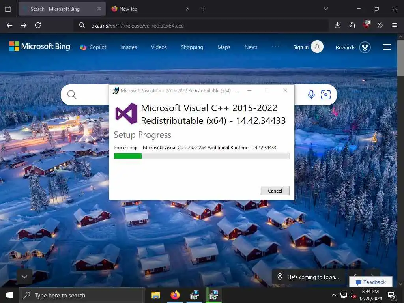The height and width of the screenshot is (303, 404).
Task: Open the News section
Action: [251, 47]
